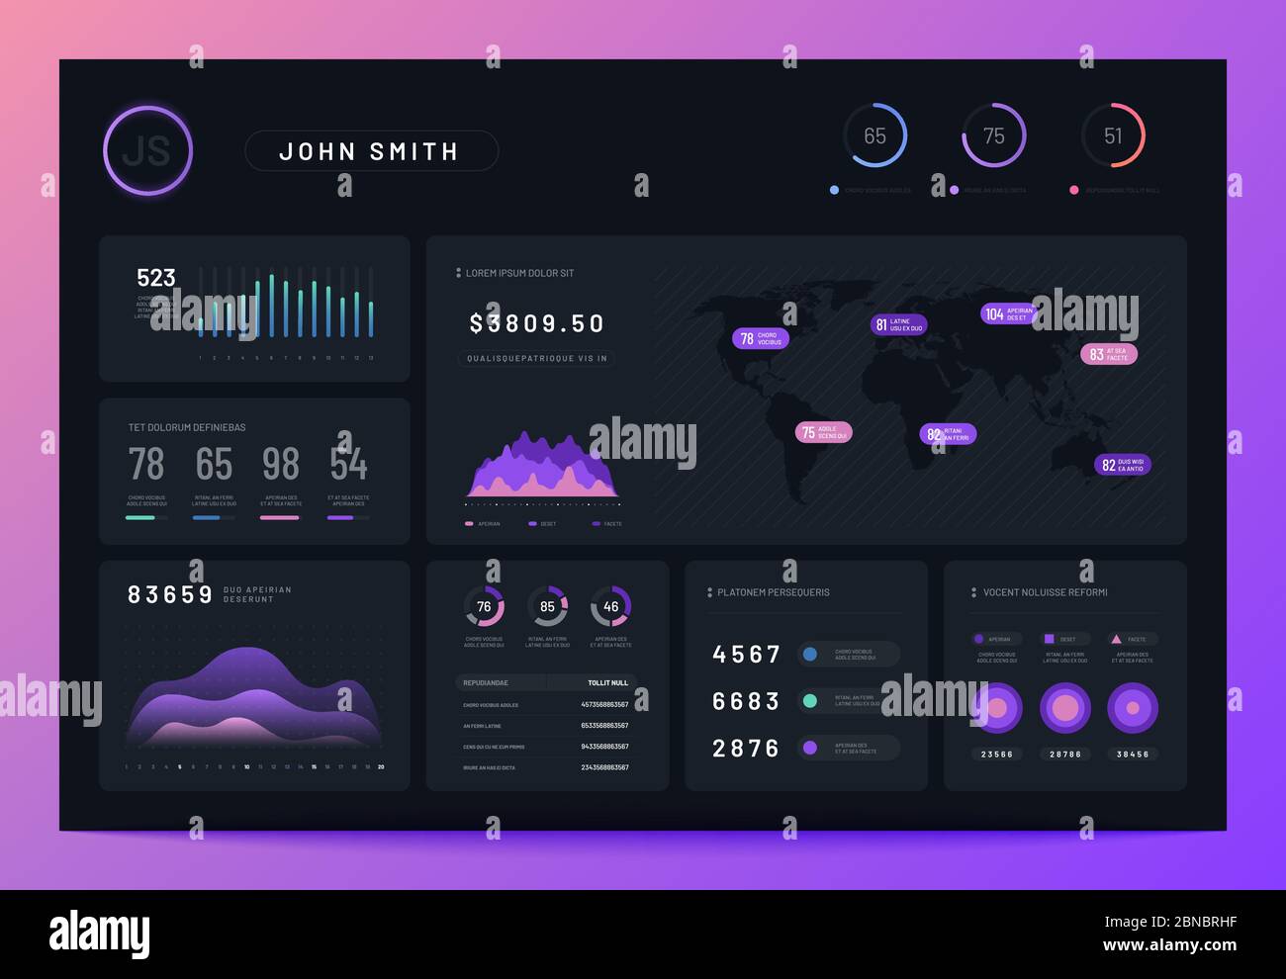1286x979 pixels.
Task: Open the Lorem Ipsum Dolor Sit panel menu dots
Action: (x=458, y=273)
